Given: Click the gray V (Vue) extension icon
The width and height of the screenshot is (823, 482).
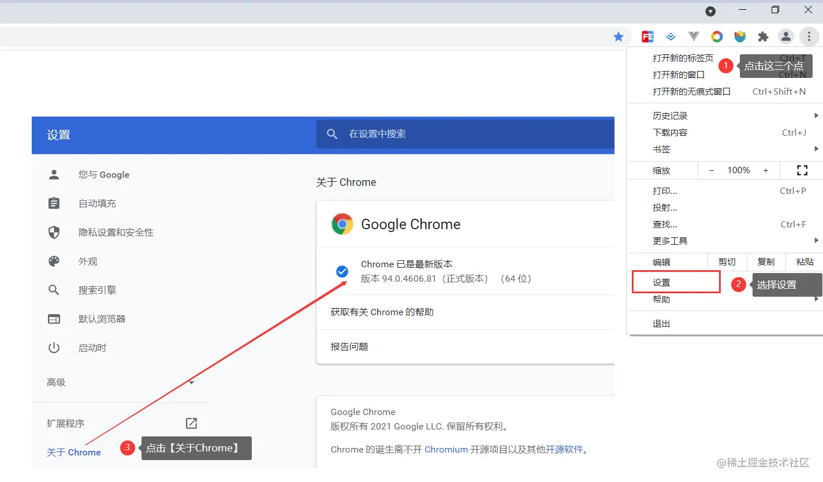Looking at the screenshot, I should tap(694, 37).
